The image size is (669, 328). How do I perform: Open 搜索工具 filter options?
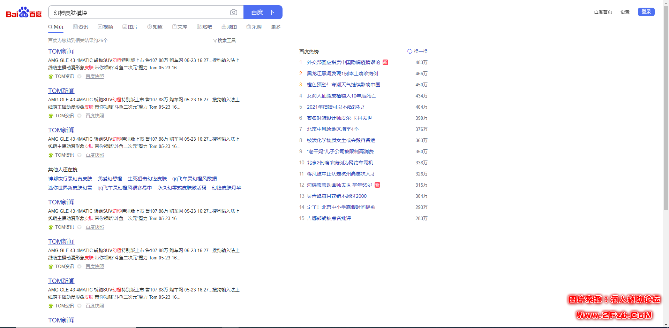[224, 40]
